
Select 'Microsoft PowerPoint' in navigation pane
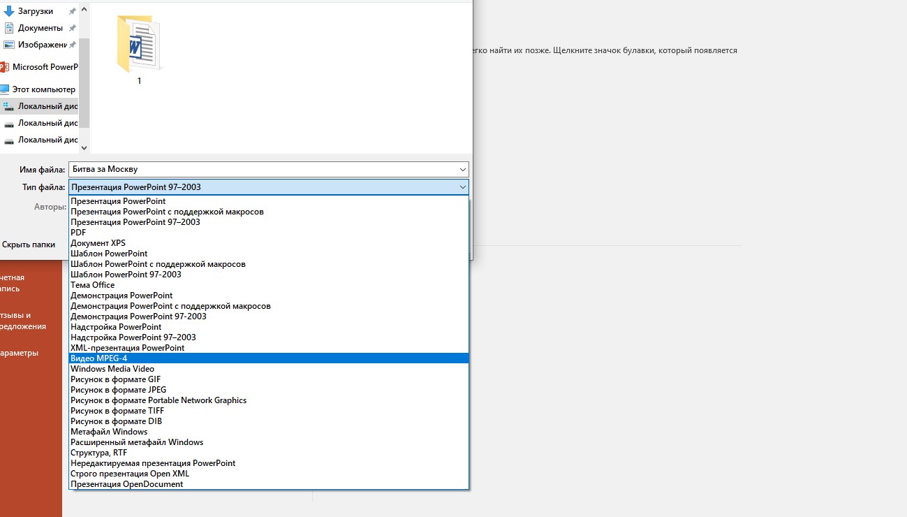click(39, 67)
